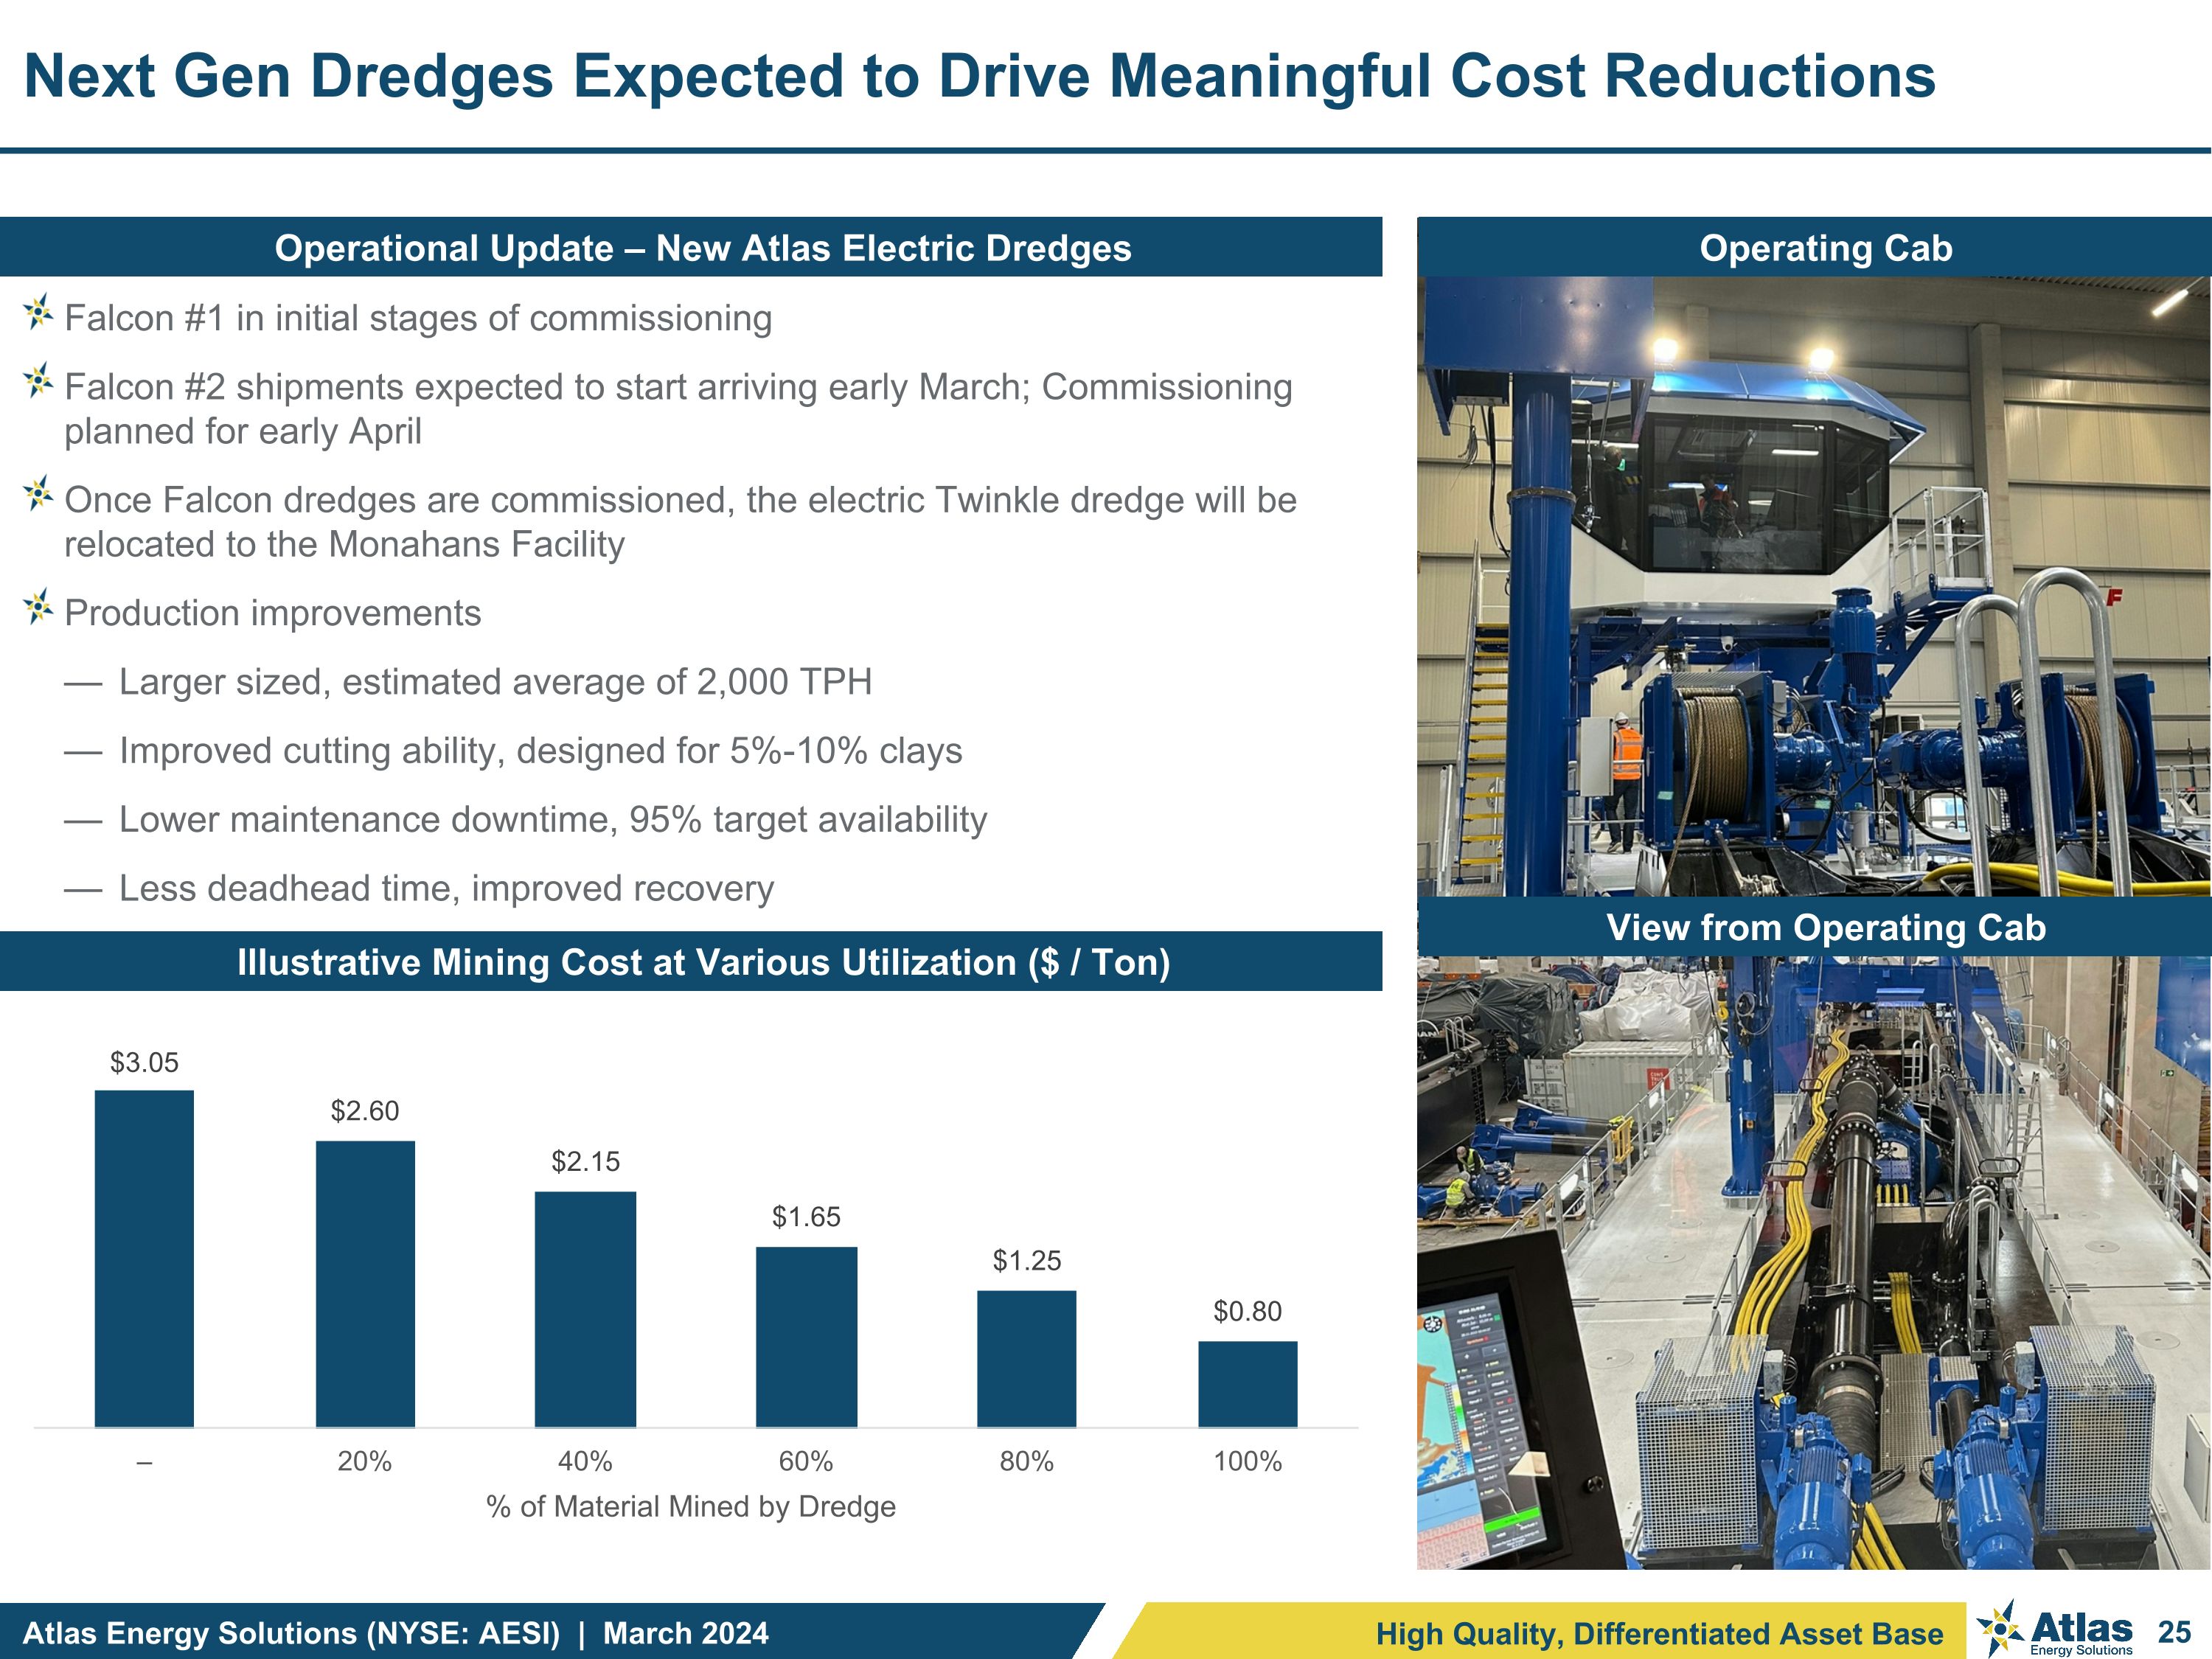Select the "$1.25" data label

1027,1261
